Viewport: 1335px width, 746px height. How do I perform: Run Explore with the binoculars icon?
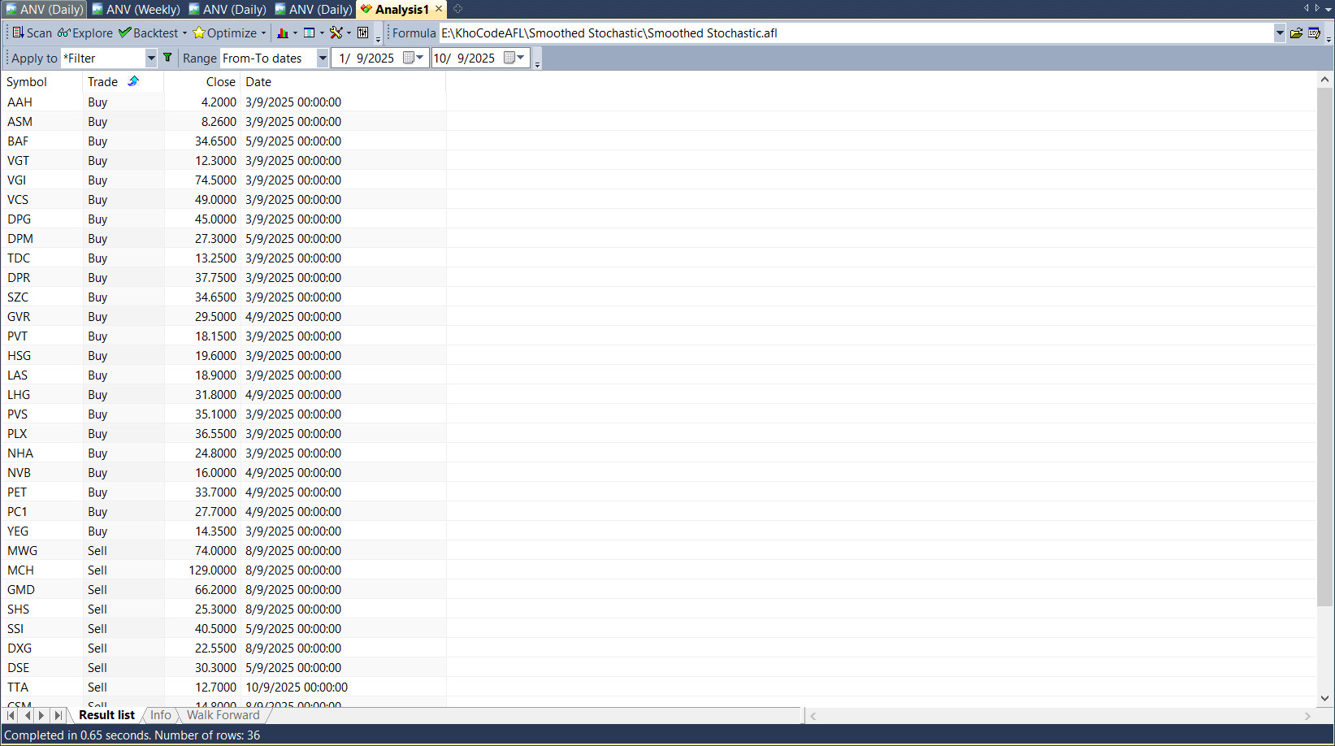(x=85, y=33)
